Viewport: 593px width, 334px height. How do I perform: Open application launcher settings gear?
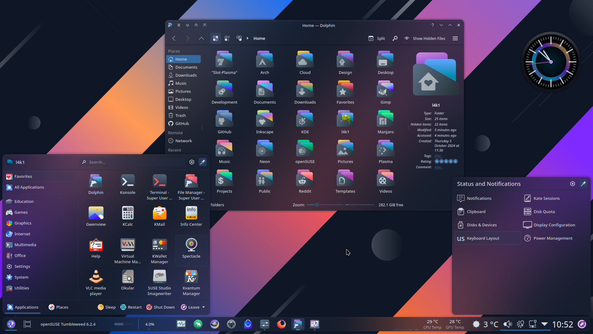tap(192, 162)
